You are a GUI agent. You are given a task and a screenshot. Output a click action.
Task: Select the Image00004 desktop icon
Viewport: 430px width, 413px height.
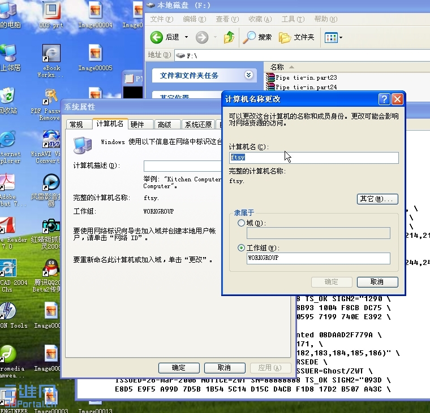tap(95, 15)
